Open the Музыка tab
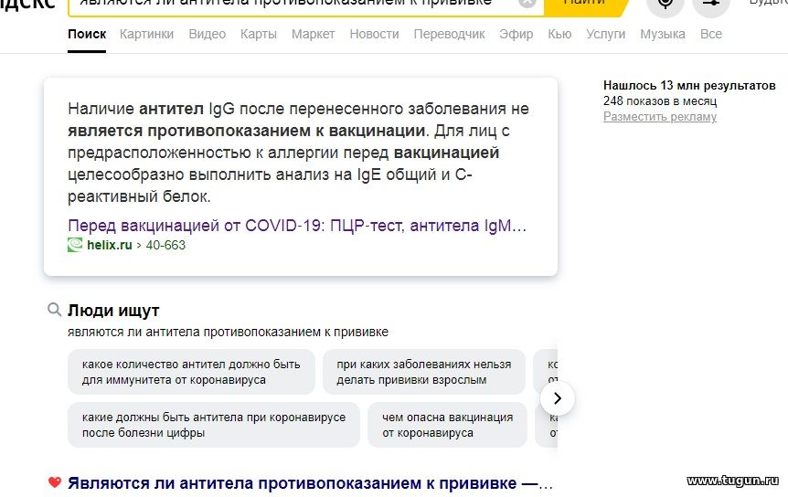The height and width of the screenshot is (497, 788). (x=663, y=34)
